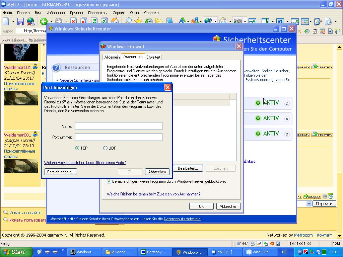Click the red K antivirus tray icon
This screenshot has height=257, width=343.
tap(306, 252)
